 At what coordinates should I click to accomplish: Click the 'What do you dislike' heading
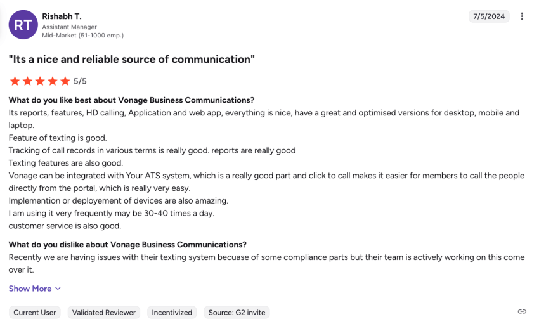127,245
